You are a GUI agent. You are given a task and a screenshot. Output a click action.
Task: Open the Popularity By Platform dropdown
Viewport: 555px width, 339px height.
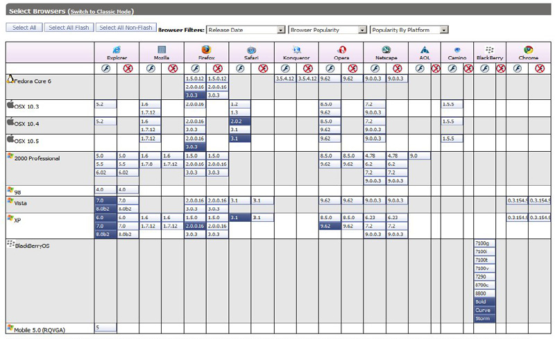(x=409, y=30)
